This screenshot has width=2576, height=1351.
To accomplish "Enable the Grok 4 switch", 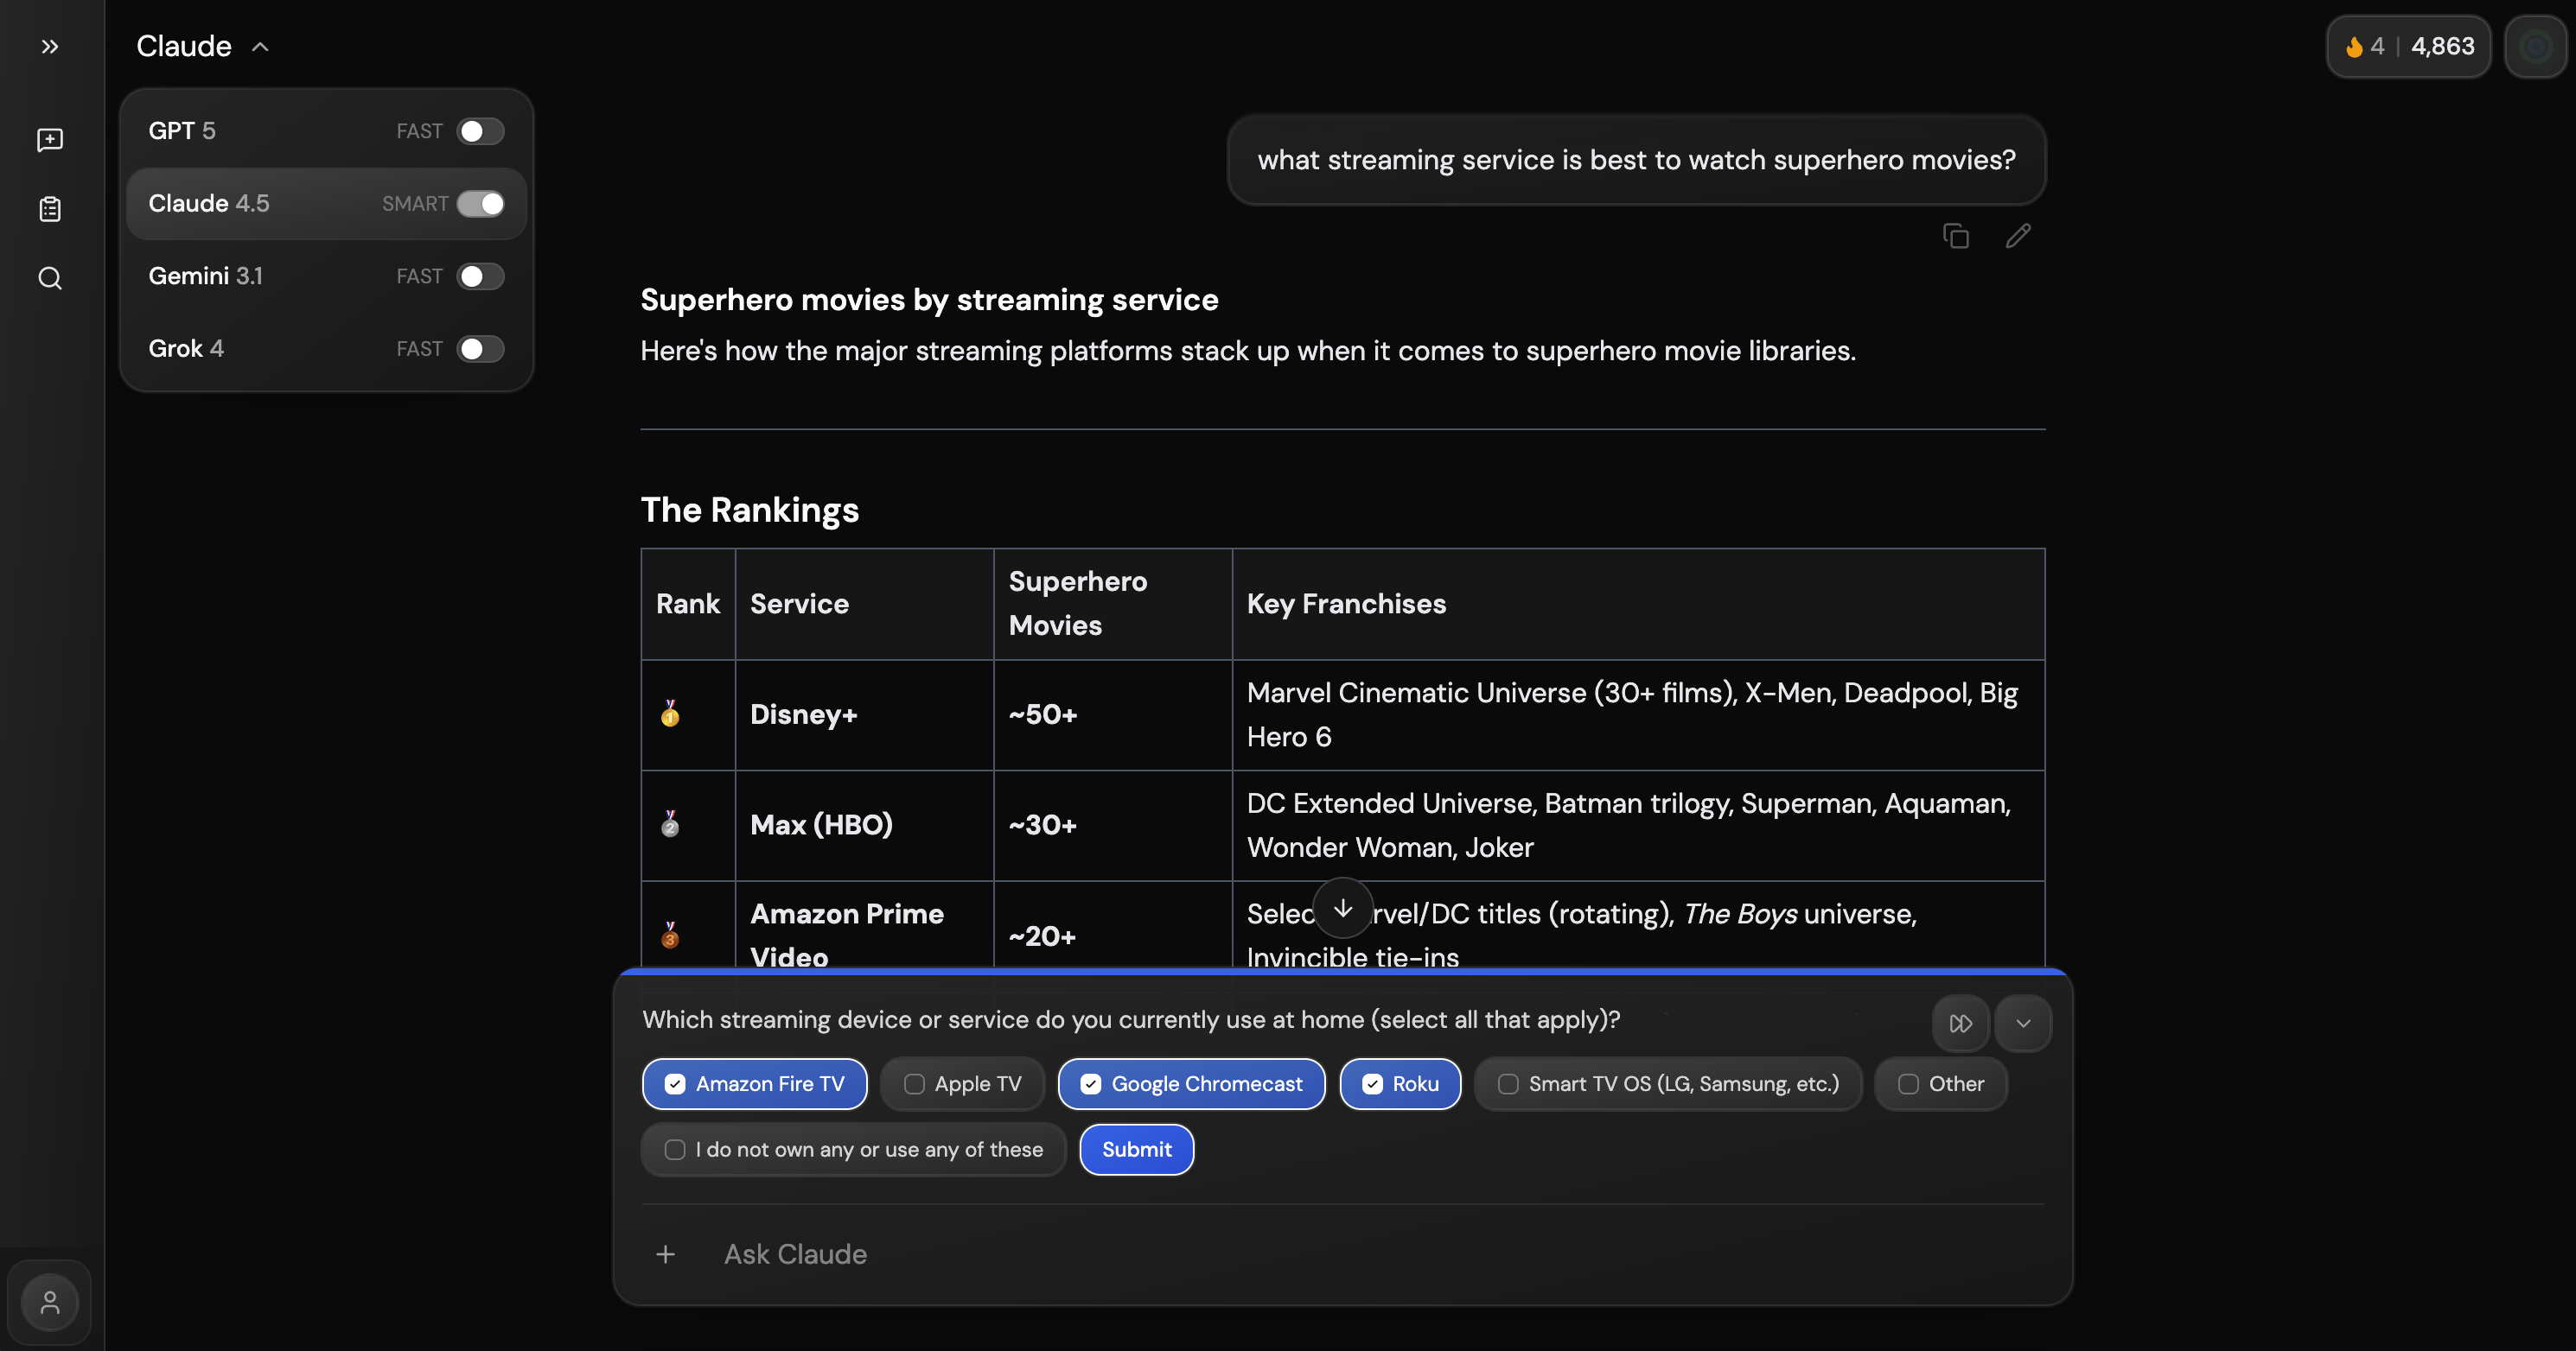I will click(x=480, y=349).
